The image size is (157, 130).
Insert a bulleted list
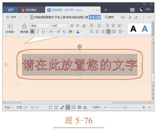pos(92,26)
